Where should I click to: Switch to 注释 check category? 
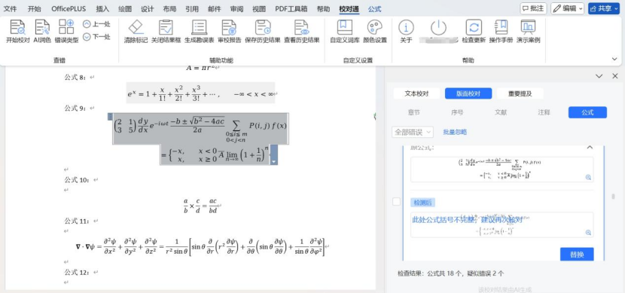tap(544, 112)
